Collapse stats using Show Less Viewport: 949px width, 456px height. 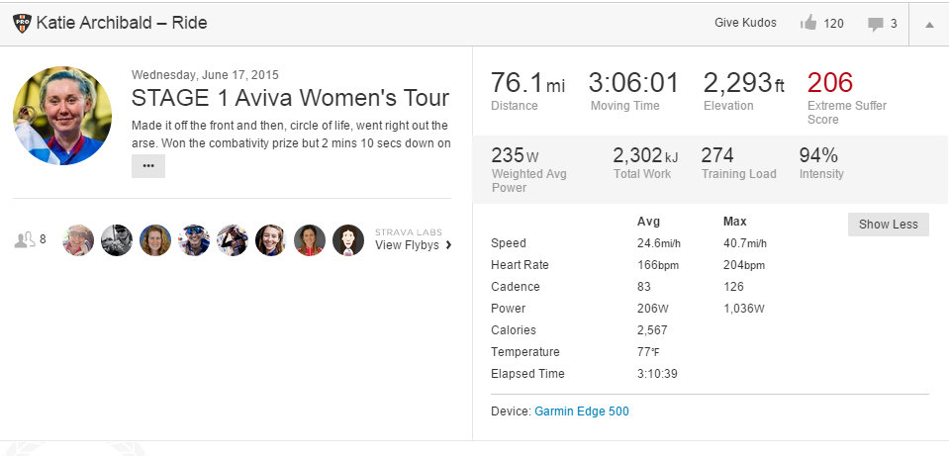(x=888, y=225)
